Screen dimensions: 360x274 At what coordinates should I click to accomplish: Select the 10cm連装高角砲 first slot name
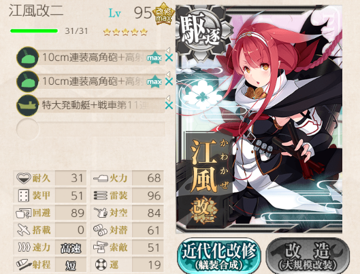93,58
